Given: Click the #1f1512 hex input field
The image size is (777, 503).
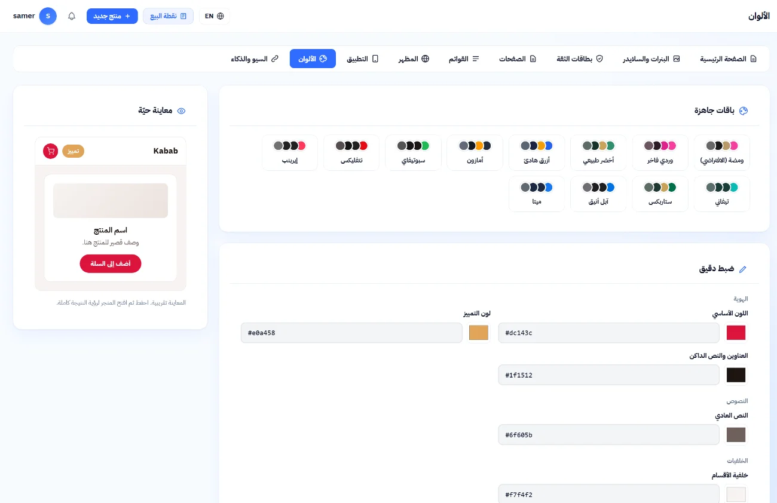Looking at the screenshot, I should pos(608,375).
